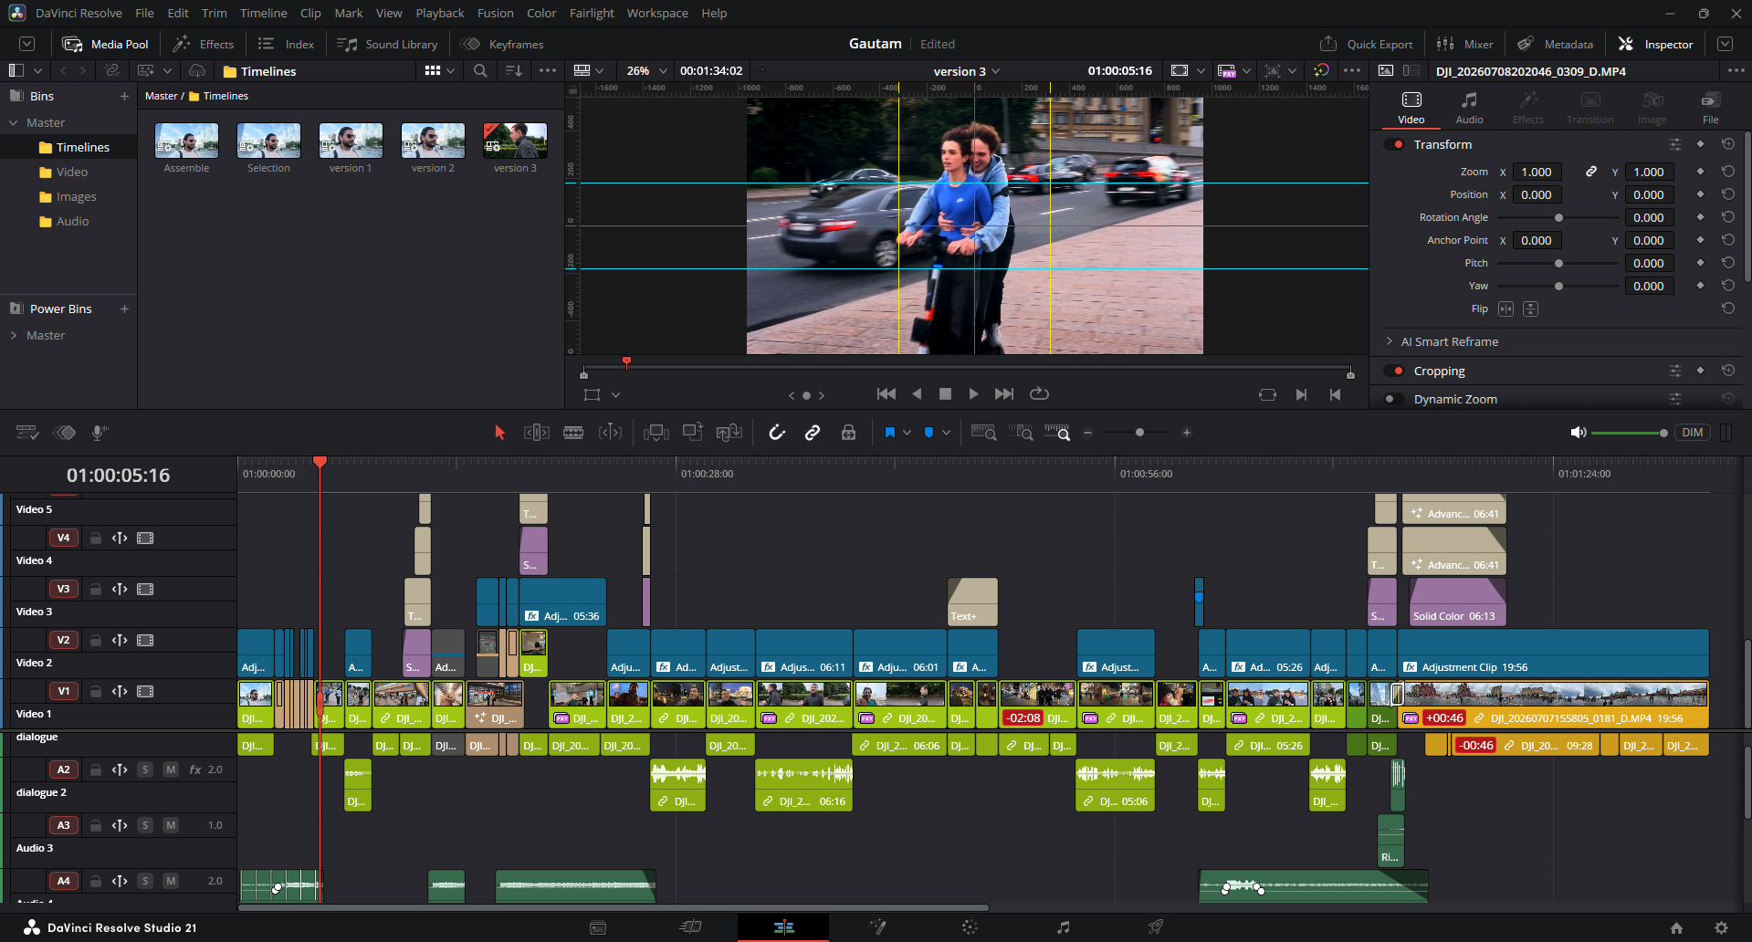Viewport: 1752px width, 942px height.
Task: Open the marker color dropdown arrow
Action: [946, 433]
